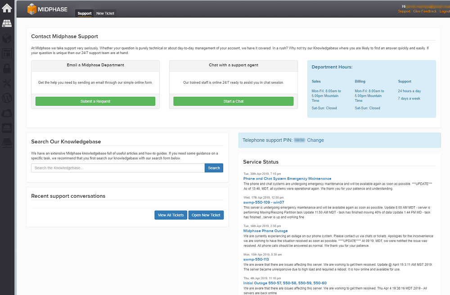This screenshot has height=295, width=450.
Task: Open the dedicated server sidebar icon
Action: pyautogui.click(x=7, y=143)
